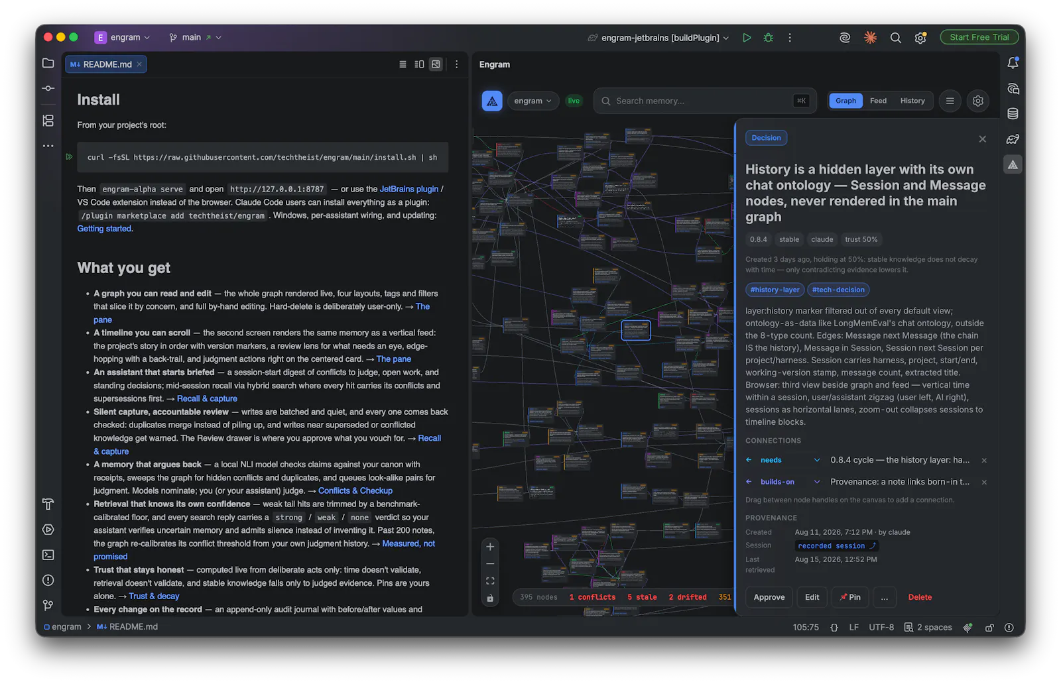Close the Decision detail panel

tap(982, 139)
